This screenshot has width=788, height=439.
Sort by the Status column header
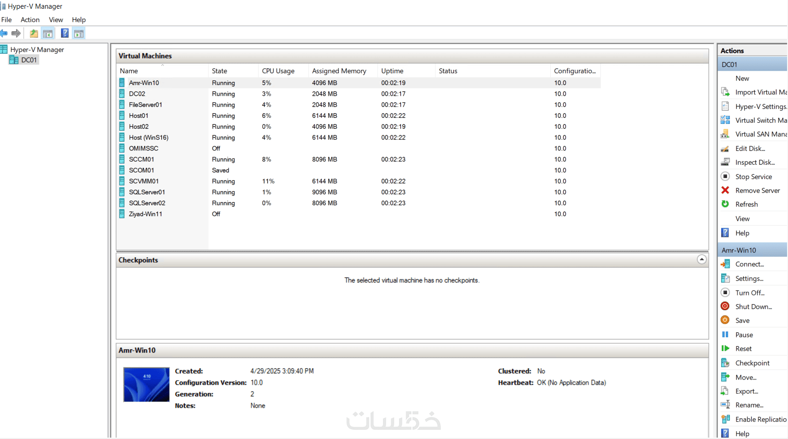tap(493, 71)
